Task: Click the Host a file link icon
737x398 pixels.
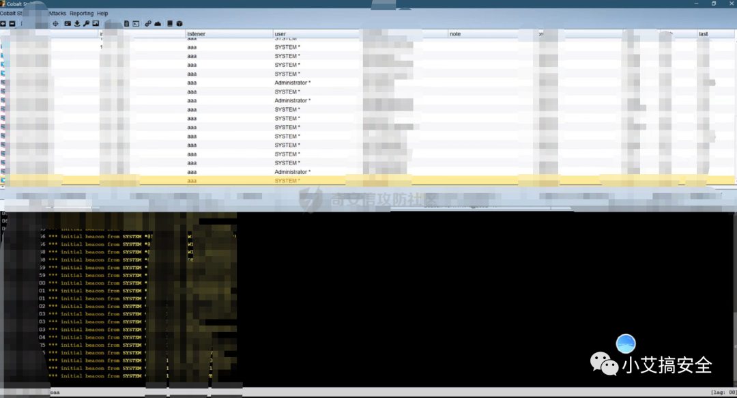Action: (148, 23)
